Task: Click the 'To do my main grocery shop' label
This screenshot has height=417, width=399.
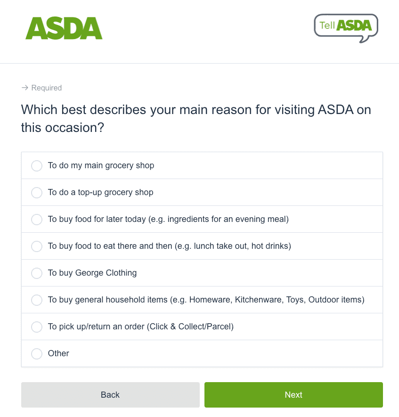Action: click(x=101, y=165)
